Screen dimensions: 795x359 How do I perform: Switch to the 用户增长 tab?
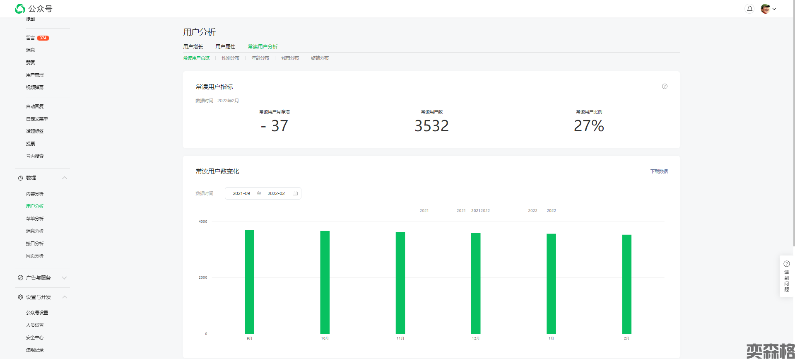click(x=193, y=47)
